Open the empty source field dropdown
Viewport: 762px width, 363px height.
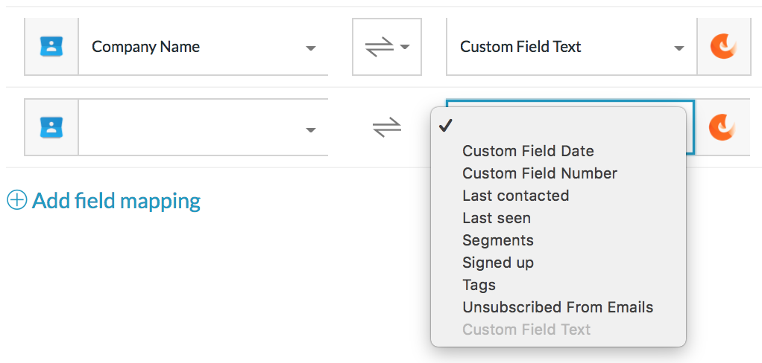(x=203, y=127)
